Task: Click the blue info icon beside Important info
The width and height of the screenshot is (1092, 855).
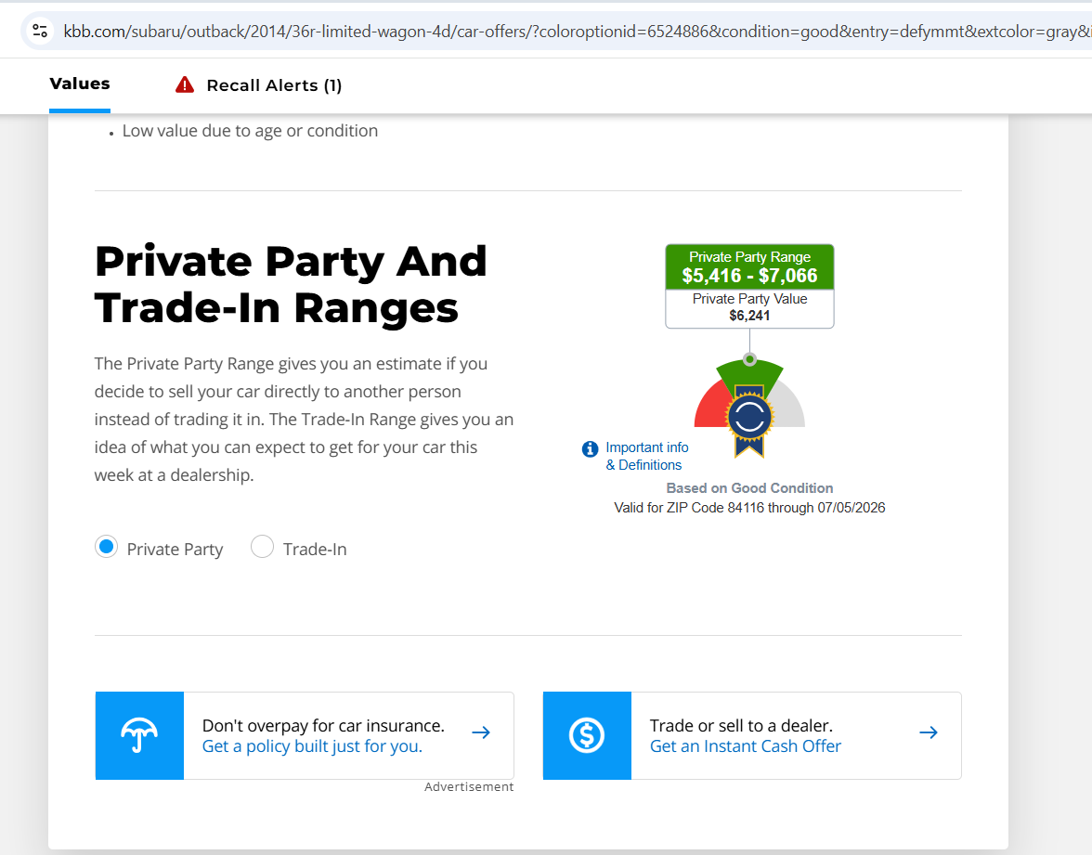Action: (x=590, y=449)
